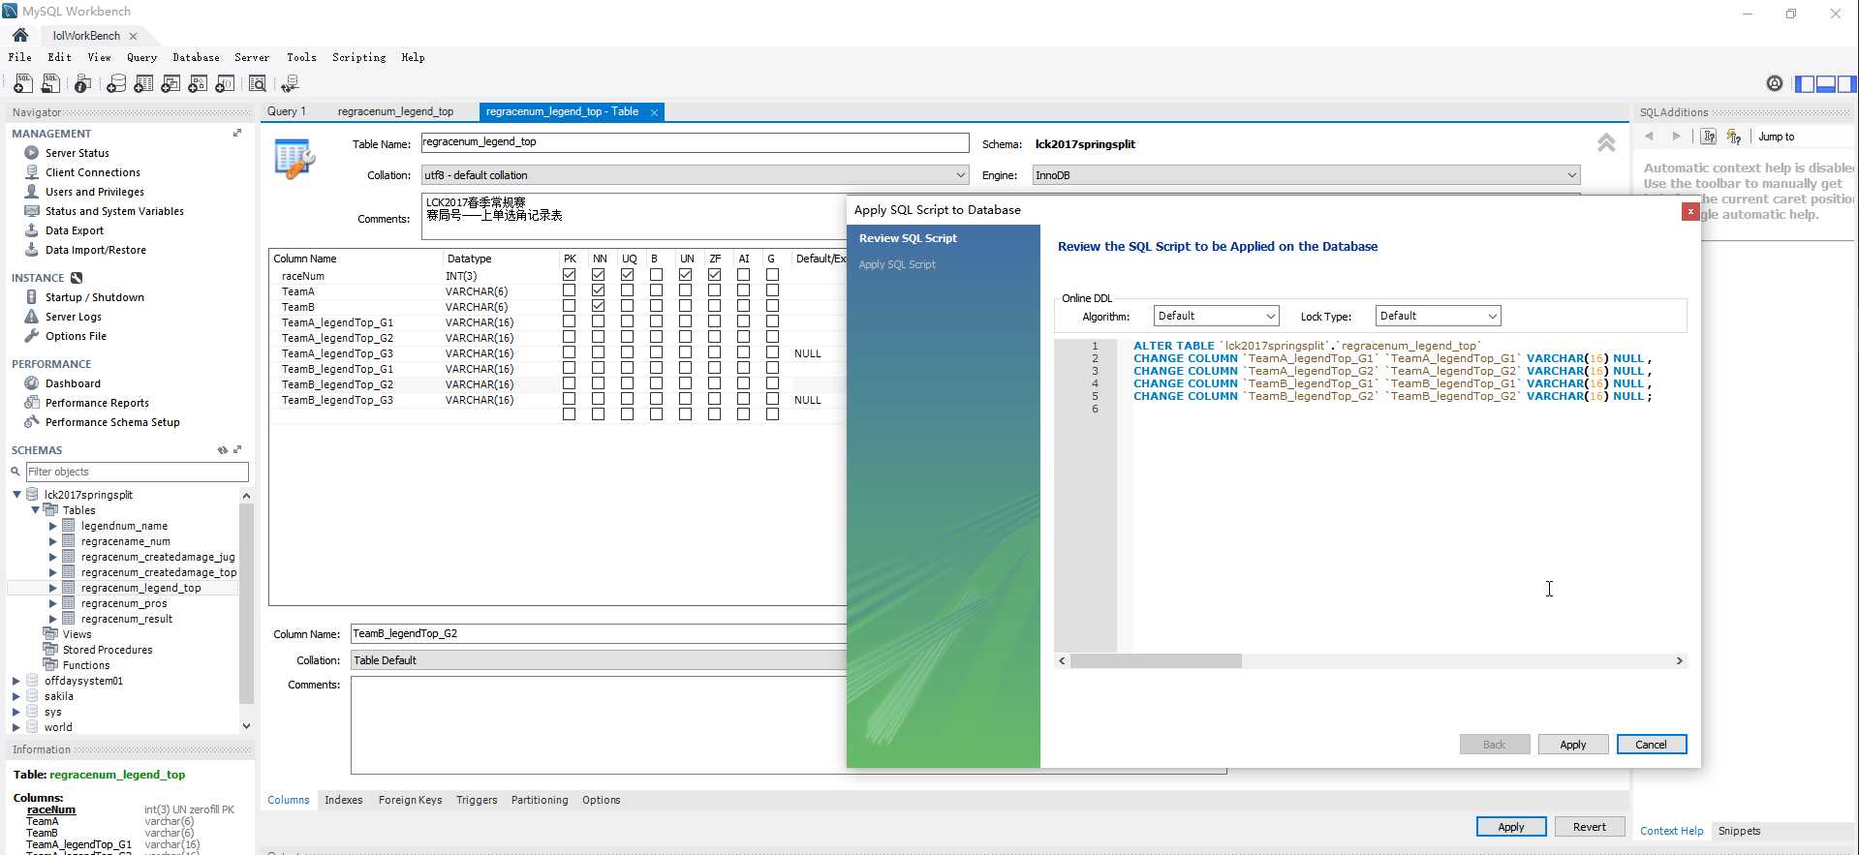Expand the sakila schema
This screenshot has height=855, width=1859.
[16, 696]
